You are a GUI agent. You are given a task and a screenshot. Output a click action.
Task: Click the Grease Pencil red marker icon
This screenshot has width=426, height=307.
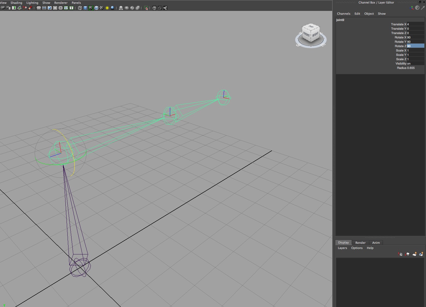coord(30,8)
